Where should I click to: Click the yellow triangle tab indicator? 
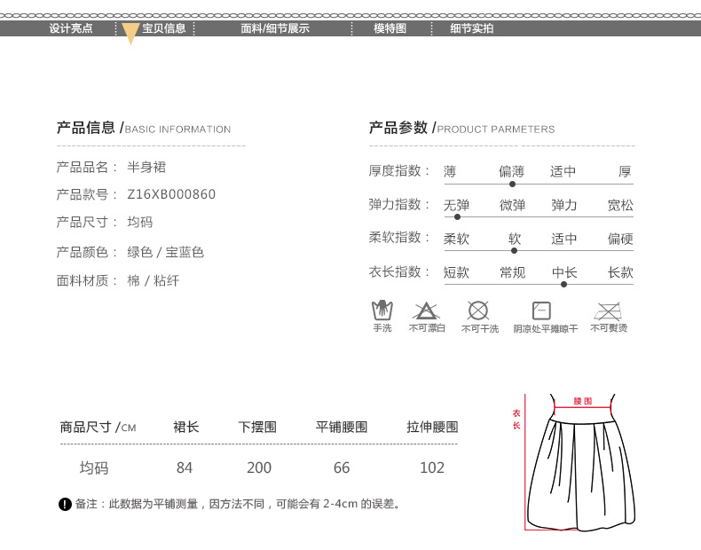(x=130, y=33)
